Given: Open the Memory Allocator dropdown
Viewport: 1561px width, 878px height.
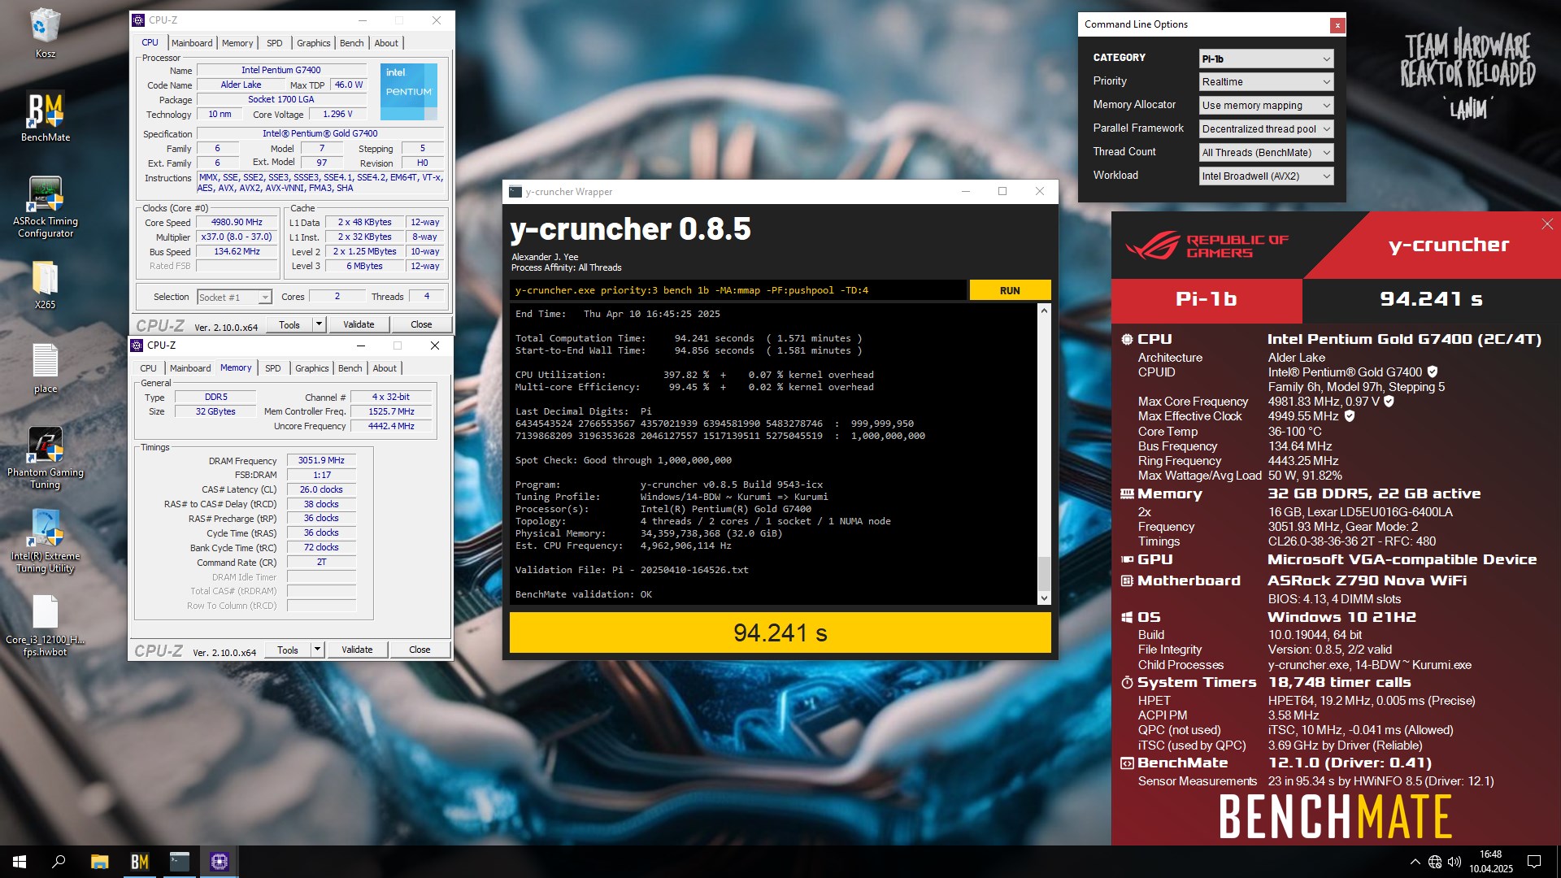Looking at the screenshot, I should [1266, 106].
